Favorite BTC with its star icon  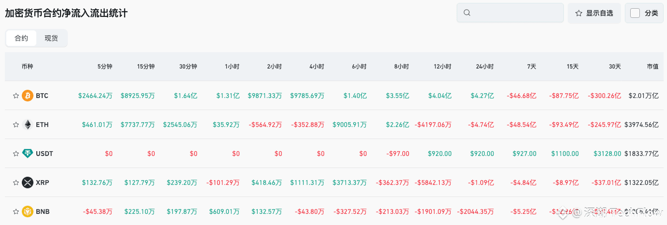coord(16,96)
